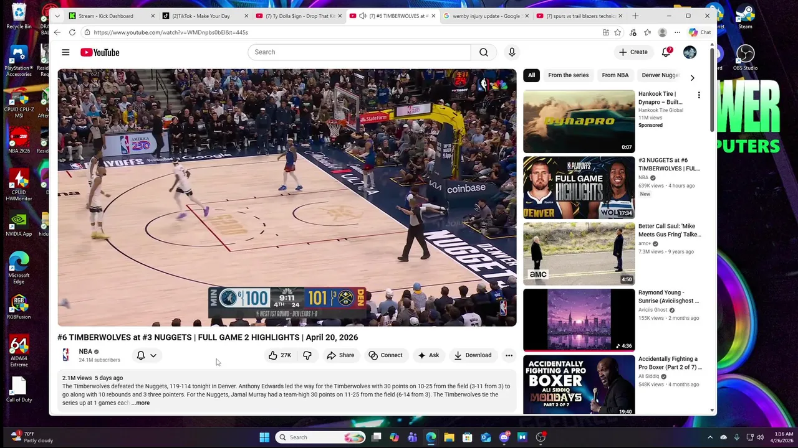Image resolution: width=798 pixels, height=448 pixels.
Task: Open Copilot Chat in Edge
Action: tap(699, 32)
